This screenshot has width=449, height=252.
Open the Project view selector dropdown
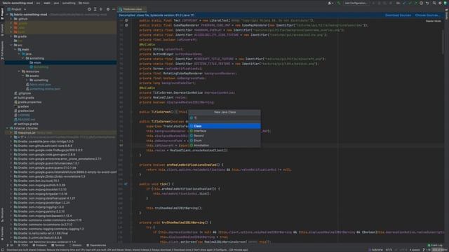(17, 9)
